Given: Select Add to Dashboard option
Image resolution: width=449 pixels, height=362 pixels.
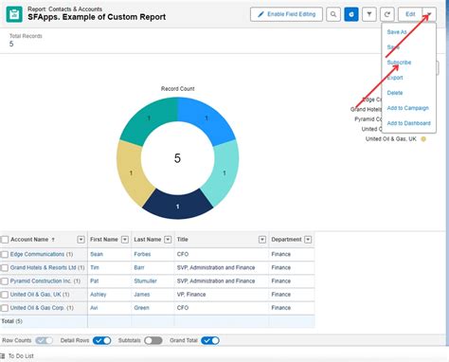Looking at the screenshot, I should pyautogui.click(x=408, y=123).
